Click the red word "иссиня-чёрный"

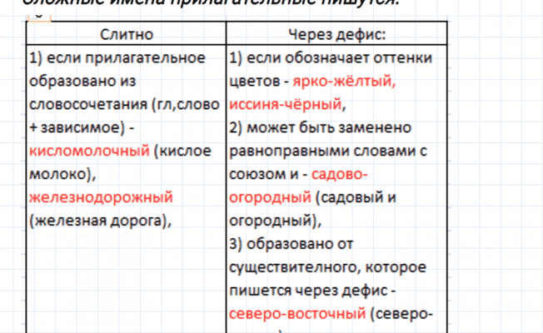click(283, 105)
